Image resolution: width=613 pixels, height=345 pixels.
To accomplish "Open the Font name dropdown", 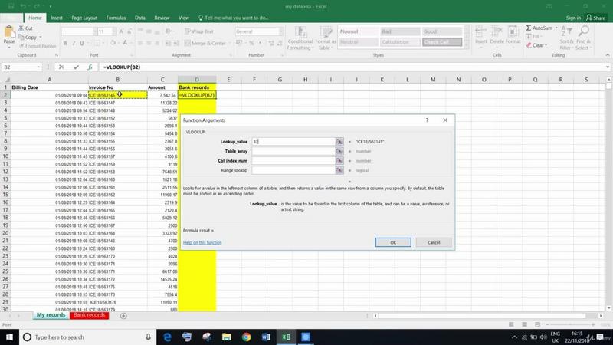I will (94, 31).
